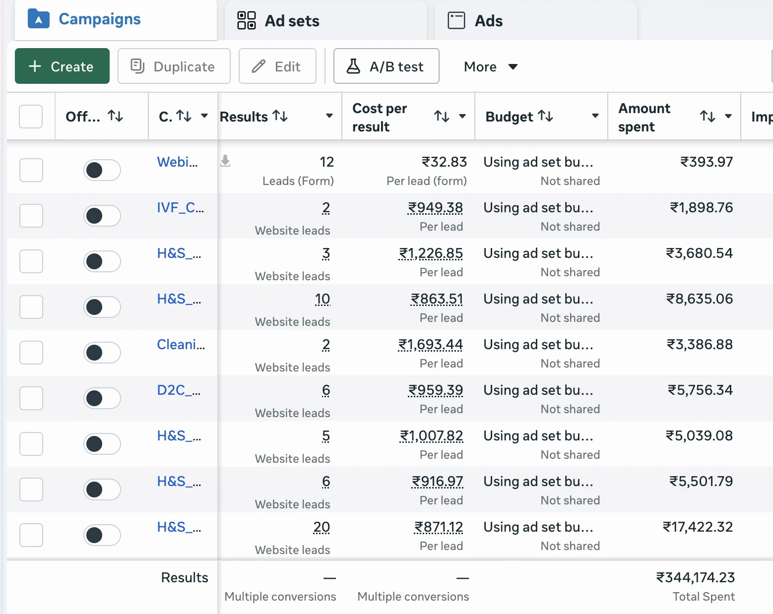Check the box for the IVF_C... campaign

pyautogui.click(x=31, y=216)
